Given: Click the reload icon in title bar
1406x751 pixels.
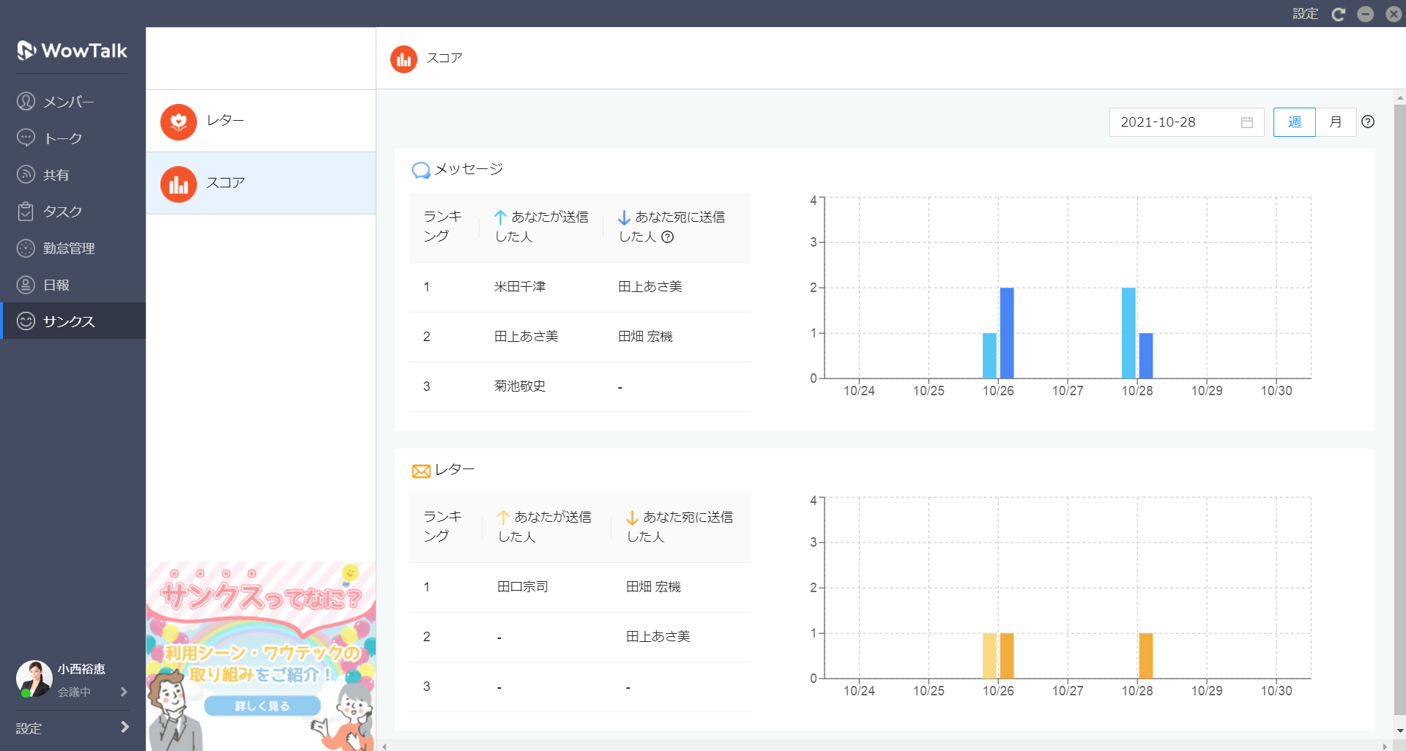Looking at the screenshot, I should [1339, 14].
